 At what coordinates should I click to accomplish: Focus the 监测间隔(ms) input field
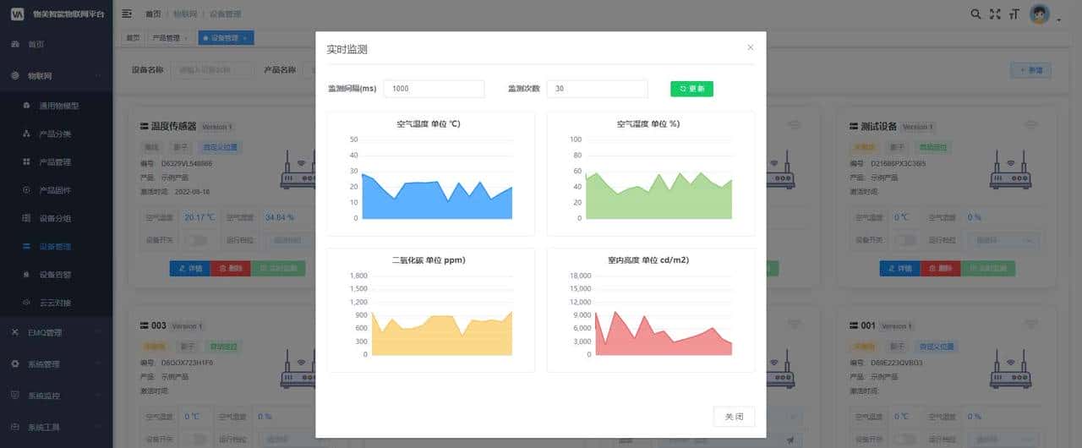coord(434,89)
